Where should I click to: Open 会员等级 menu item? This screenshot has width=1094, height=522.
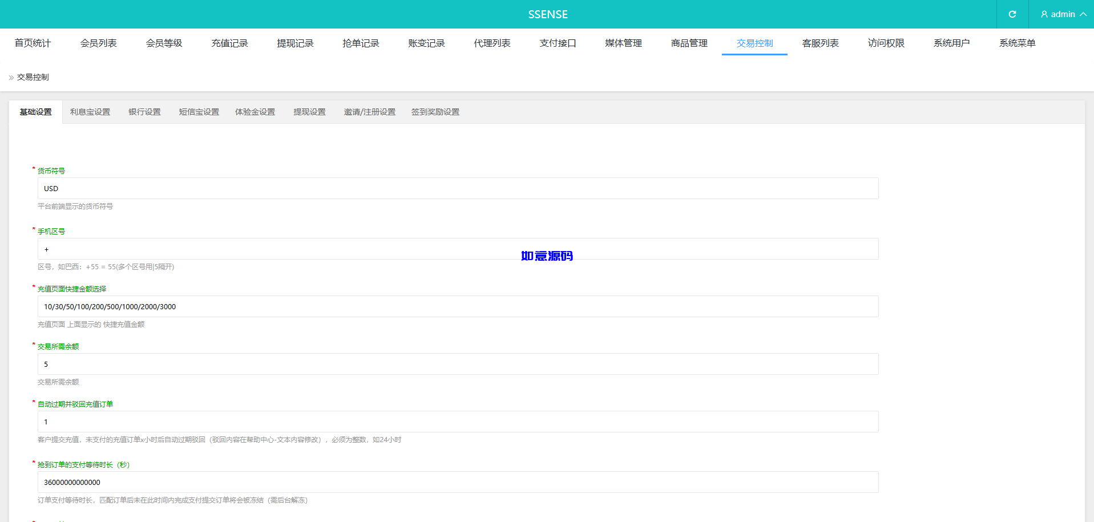[164, 43]
